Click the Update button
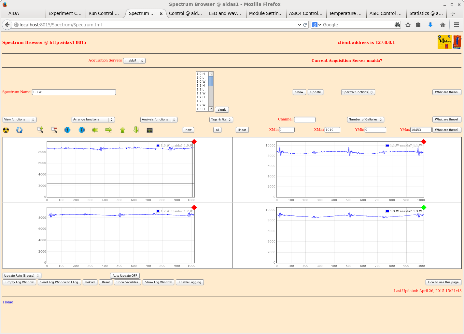This screenshot has width=464, height=334. (x=316, y=92)
